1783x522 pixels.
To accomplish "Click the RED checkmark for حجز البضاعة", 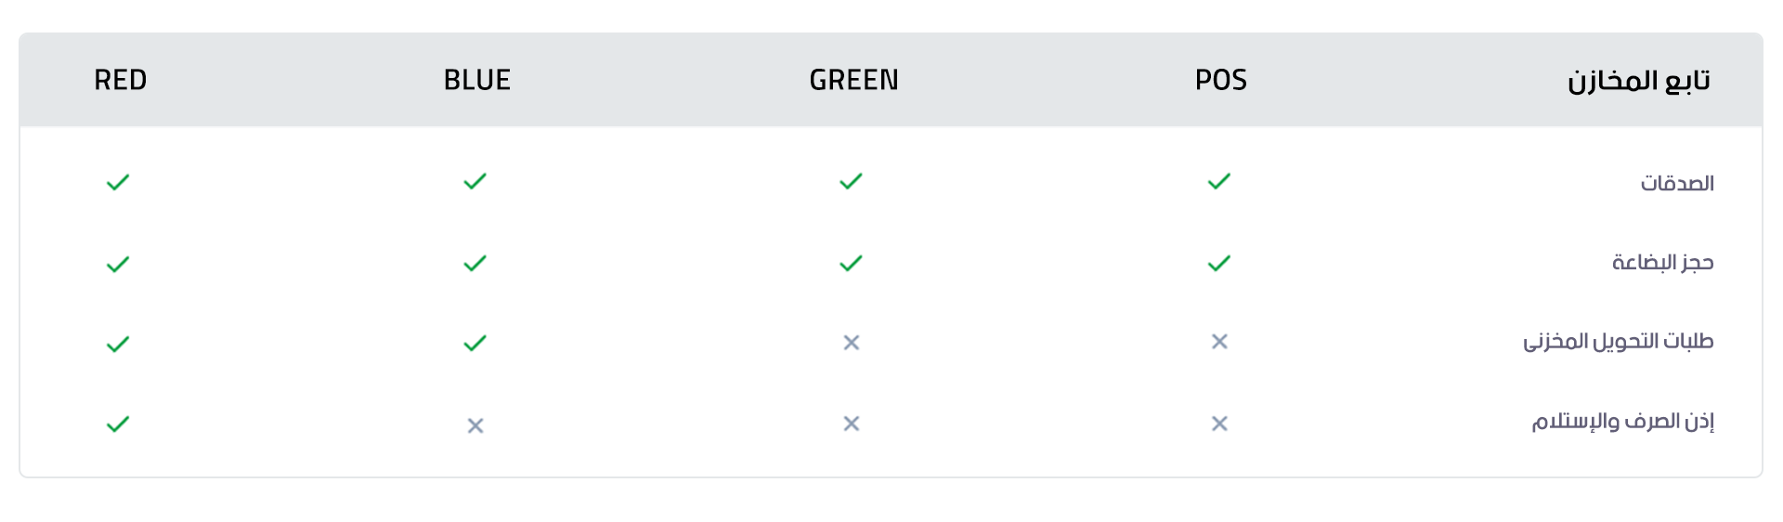I will coord(118,265).
